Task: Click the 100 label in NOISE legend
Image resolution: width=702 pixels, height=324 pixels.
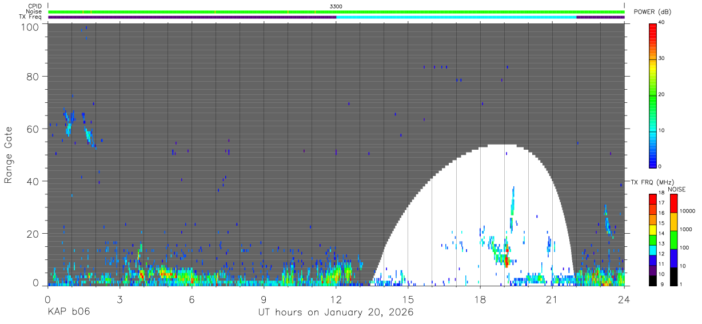Action: tap(684, 247)
